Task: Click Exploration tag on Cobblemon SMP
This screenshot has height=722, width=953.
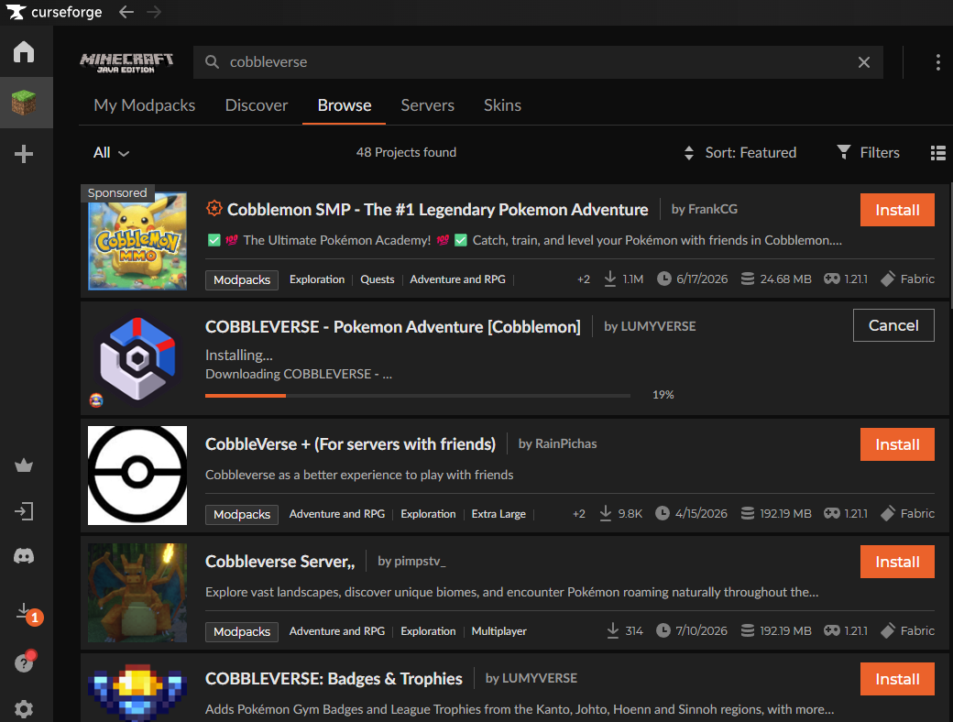Action: (317, 279)
